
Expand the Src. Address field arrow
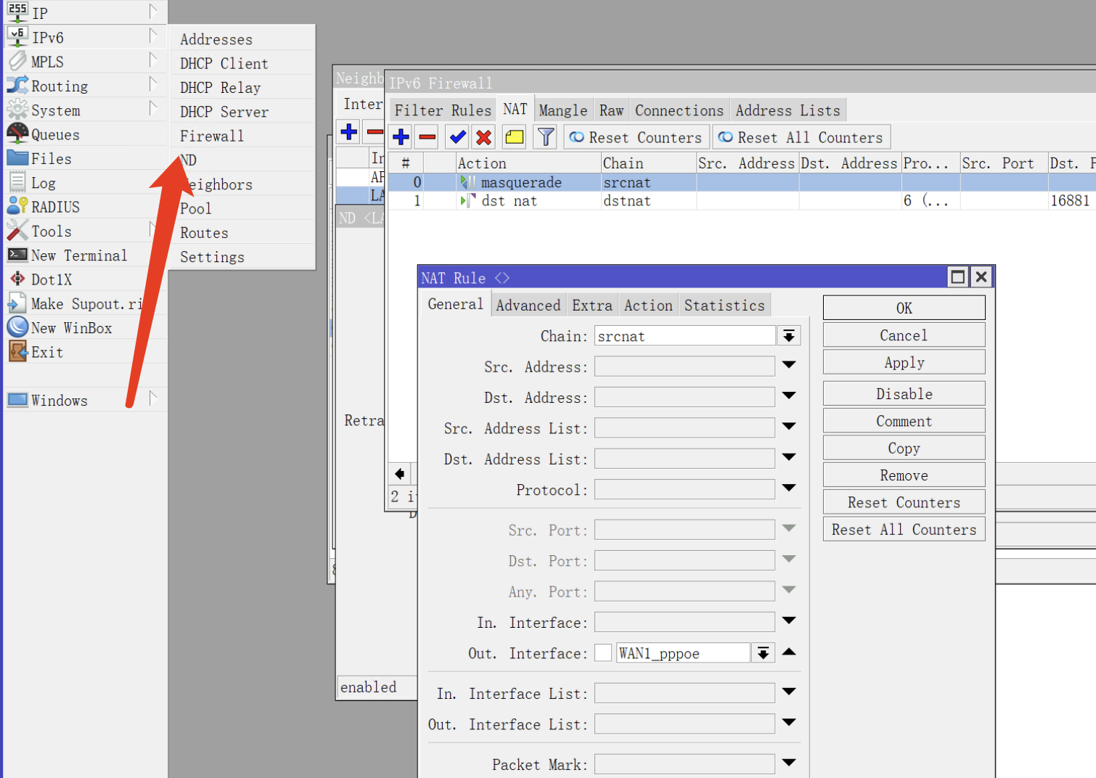789,366
